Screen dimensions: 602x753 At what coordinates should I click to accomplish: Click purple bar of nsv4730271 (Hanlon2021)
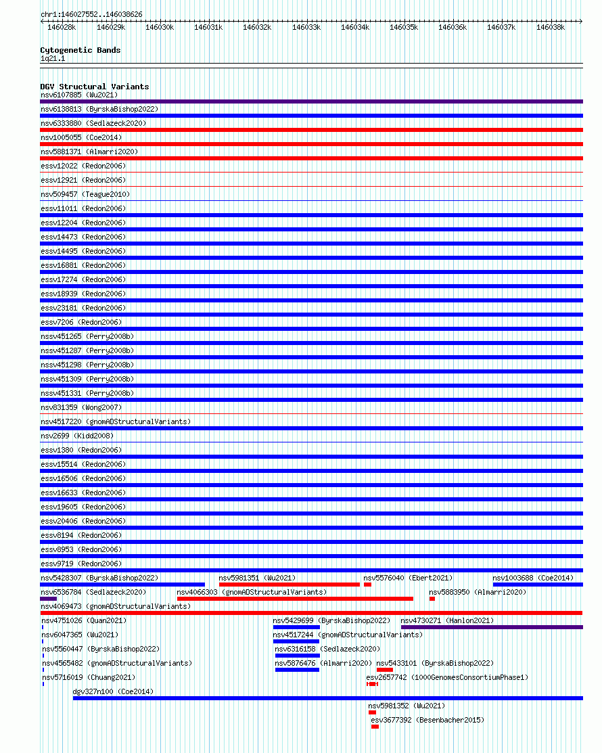click(x=492, y=627)
